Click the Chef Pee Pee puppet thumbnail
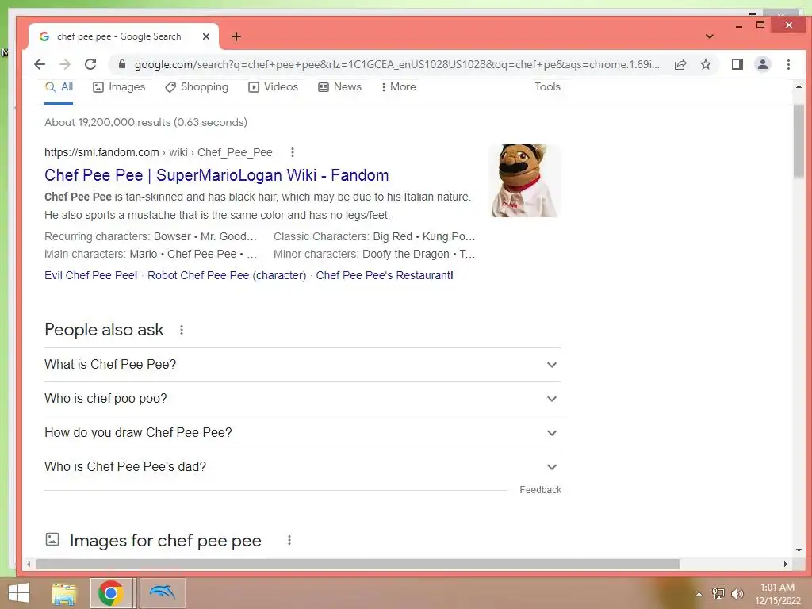 point(526,181)
